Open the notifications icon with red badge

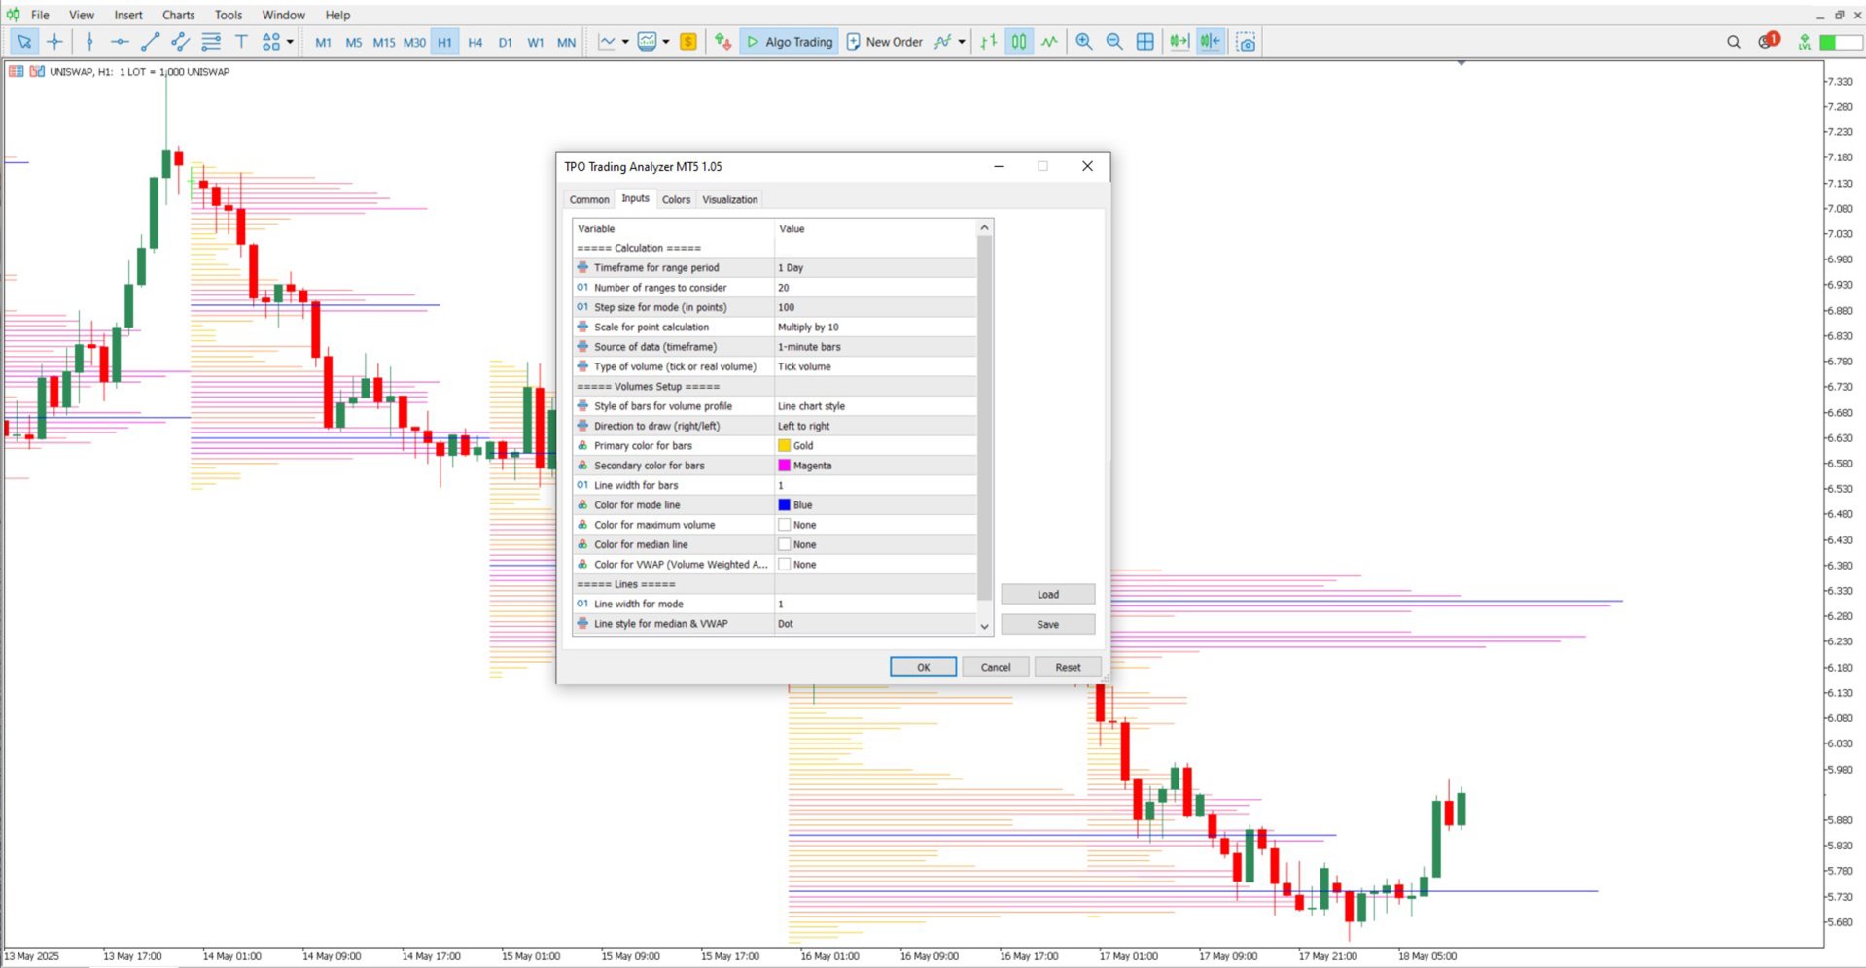pos(1768,41)
